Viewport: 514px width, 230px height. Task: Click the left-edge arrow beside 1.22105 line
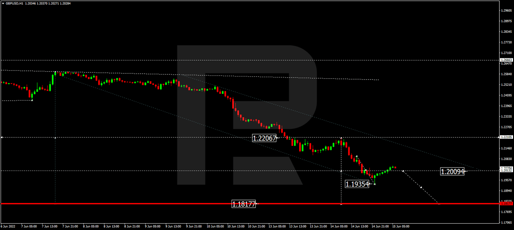point(2,137)
